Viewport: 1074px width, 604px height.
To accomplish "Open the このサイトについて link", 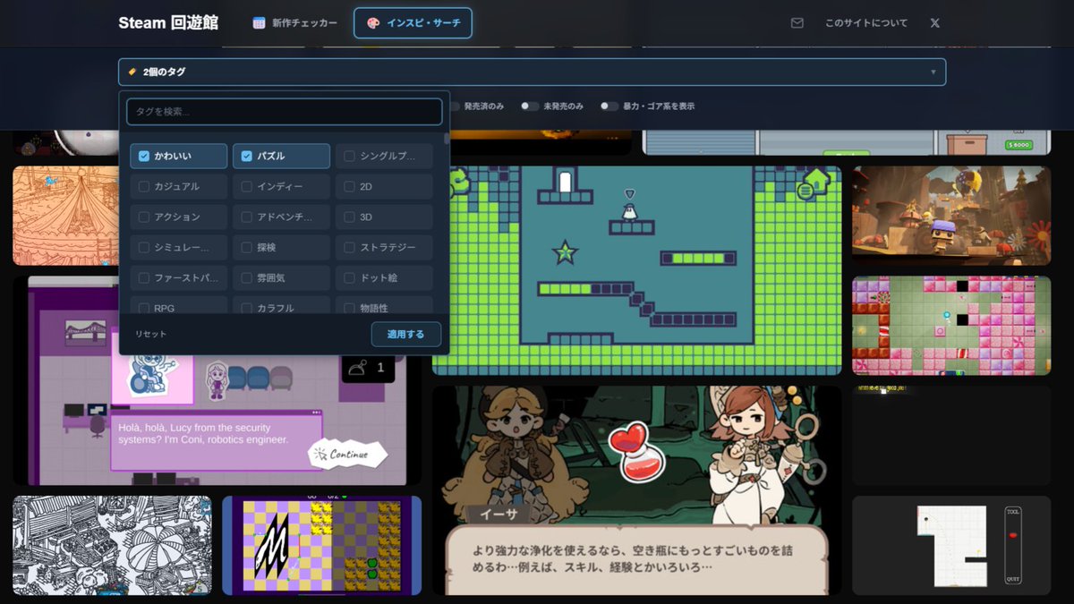I will (866, 23).
